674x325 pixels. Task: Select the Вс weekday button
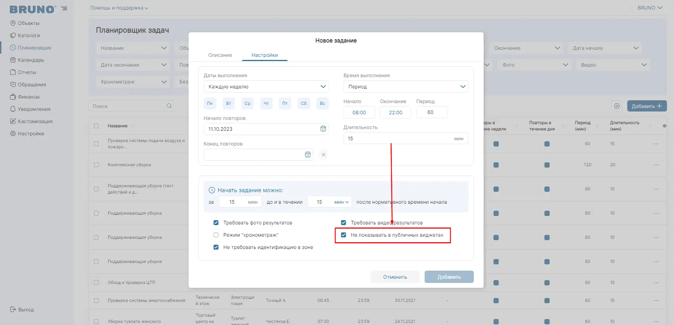[x=323, y=103]
